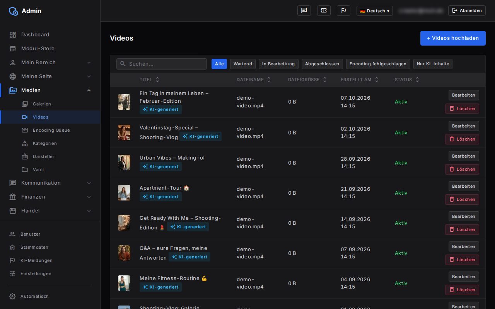The image size is (495, 309).
Task: Expand the Finanzen menu section
Action: coord(50,197)
